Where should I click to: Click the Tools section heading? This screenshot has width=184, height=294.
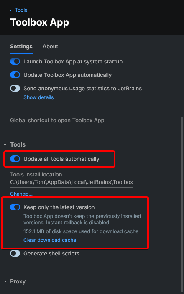(18, 144)
